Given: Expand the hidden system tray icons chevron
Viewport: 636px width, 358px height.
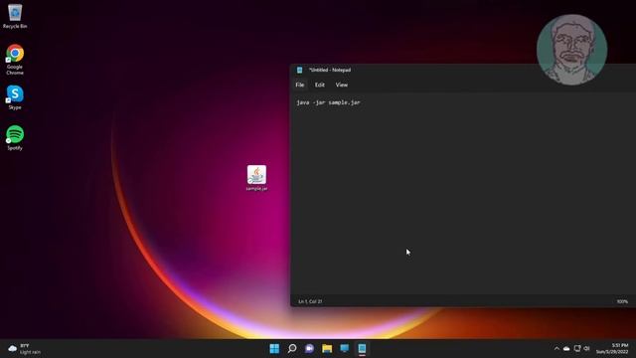Looking at the screenshot, I should click(556, 349).
